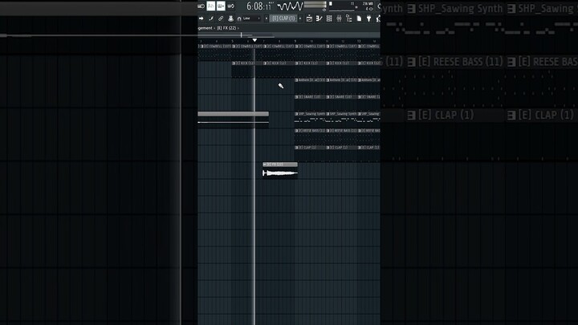The width and height of the screenshot is (578, 325).
Task: Select the [E] CLAP (1) pattern field
Action: pos(283,18)
